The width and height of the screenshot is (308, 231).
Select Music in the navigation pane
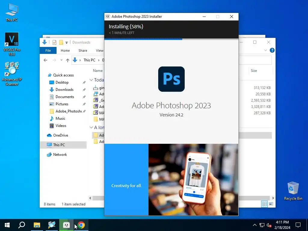[x=60, y=119]
